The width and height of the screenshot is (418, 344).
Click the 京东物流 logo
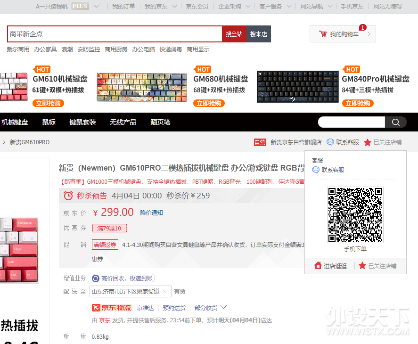112,308
